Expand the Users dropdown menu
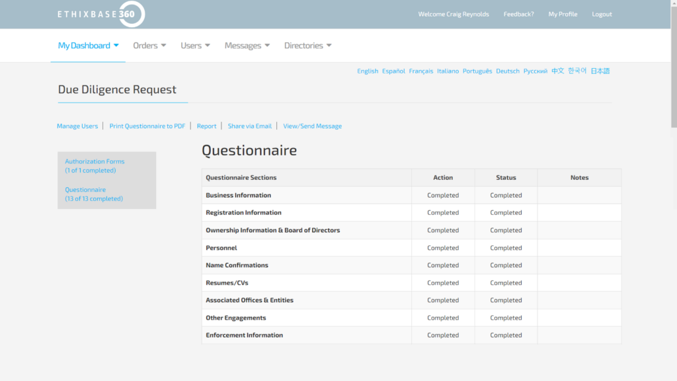Image resolution: width=677 pixels, height=381 pixels. (195, 46)
